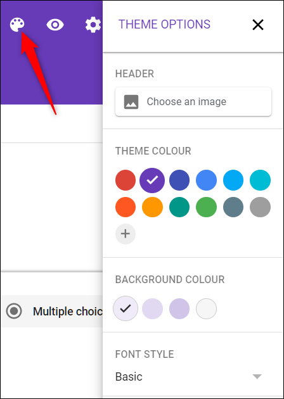Image resolution: width=284 pixels, height=399 pixels.
Task: Open the palette customize theme icon
Action: (17, 25)
